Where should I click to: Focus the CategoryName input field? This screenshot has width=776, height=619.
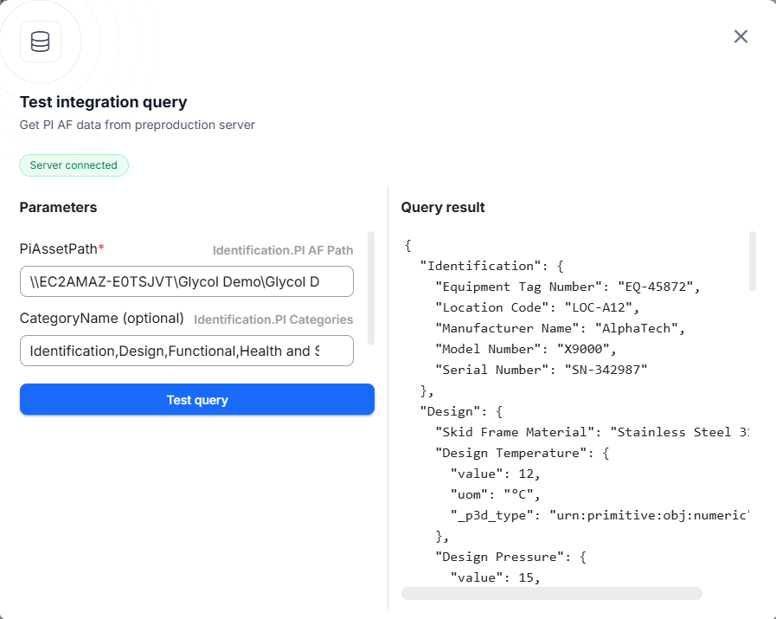click(186, 351)
